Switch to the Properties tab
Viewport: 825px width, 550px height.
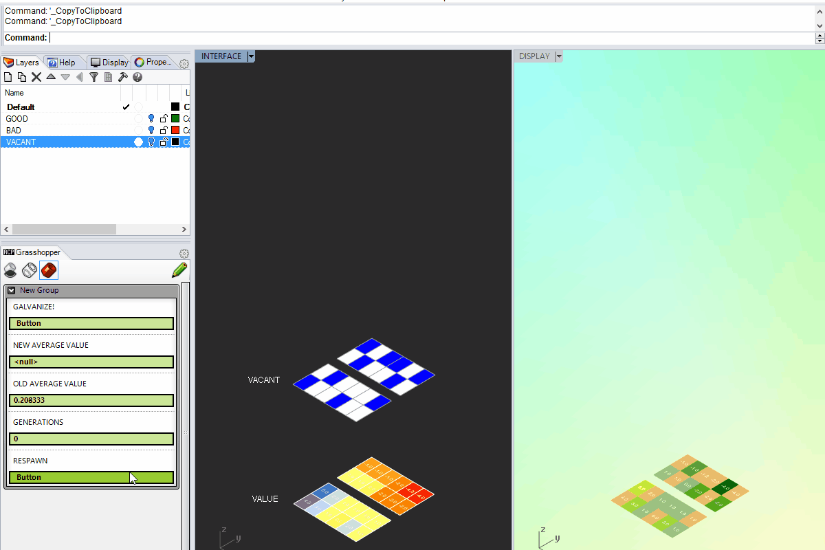click(x=153, y=63)
